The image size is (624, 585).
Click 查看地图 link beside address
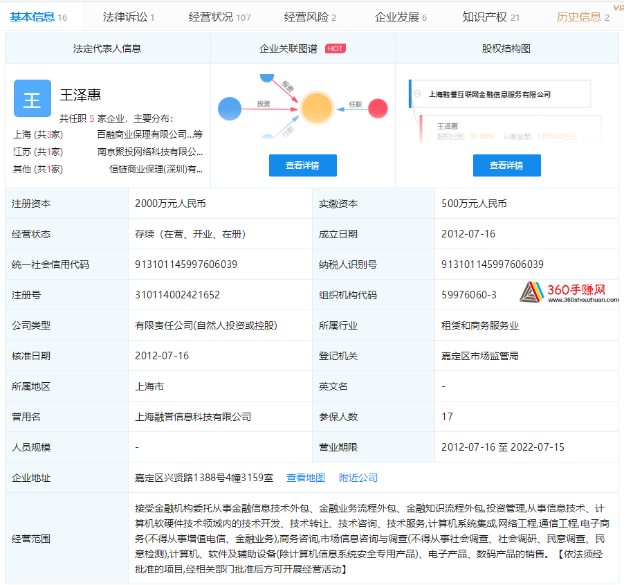point(306,478)
